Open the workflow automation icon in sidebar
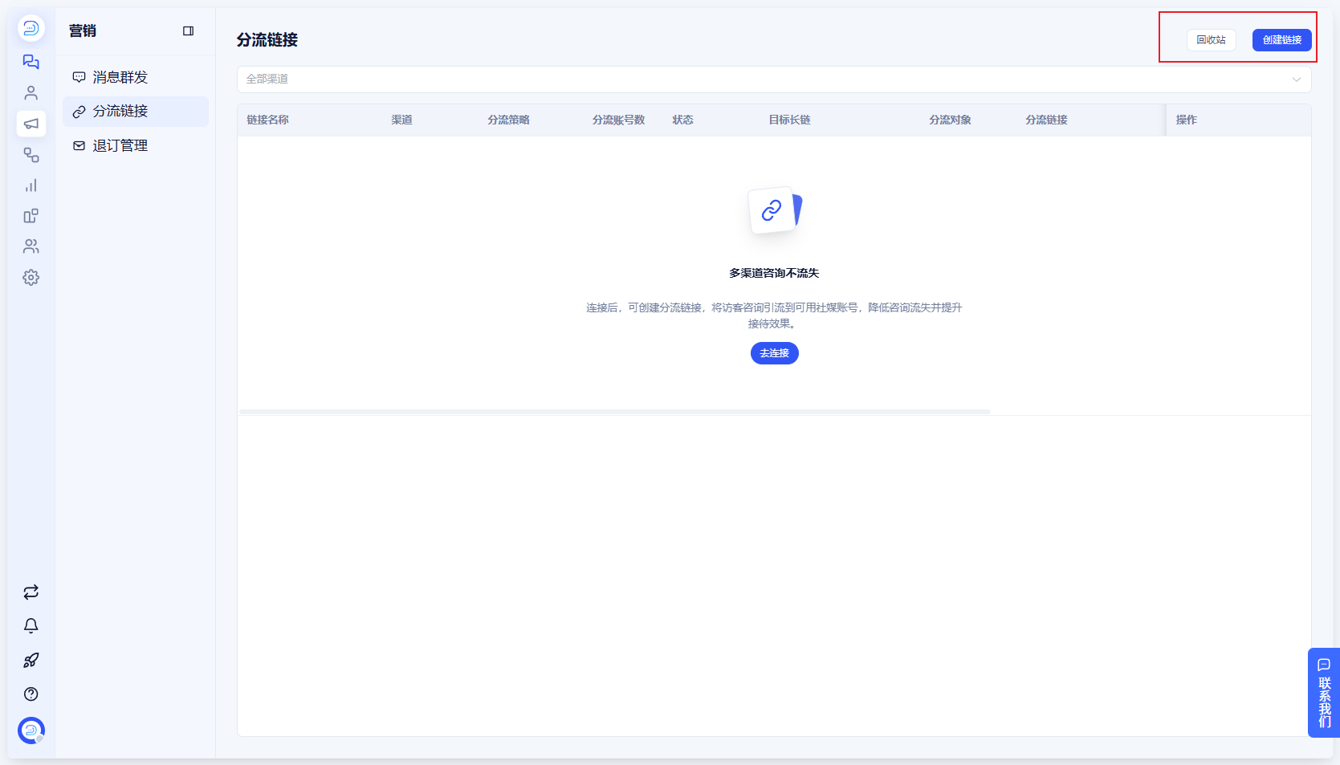The width and height of the screenshot is (1340, 765). pyautogui.click(x=31, y=154)
